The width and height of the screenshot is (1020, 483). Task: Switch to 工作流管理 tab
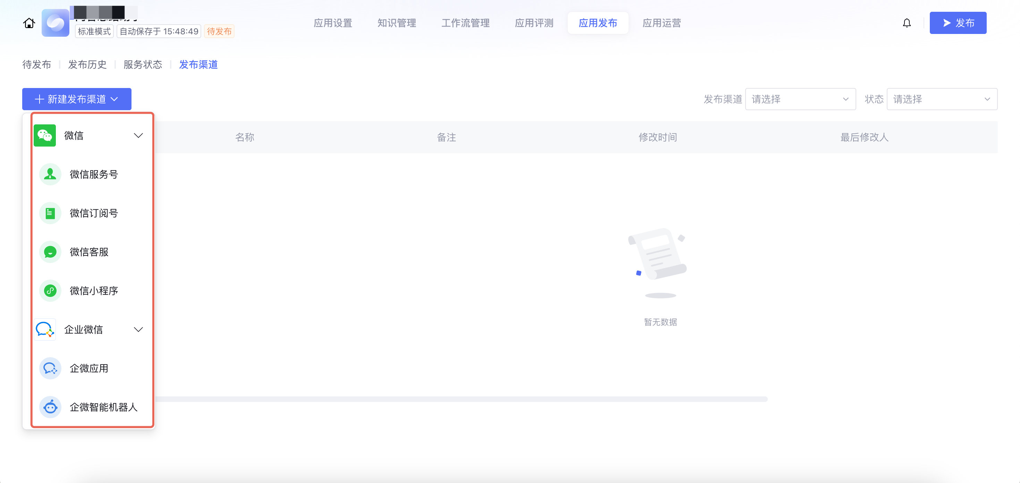tap(465, 23)
